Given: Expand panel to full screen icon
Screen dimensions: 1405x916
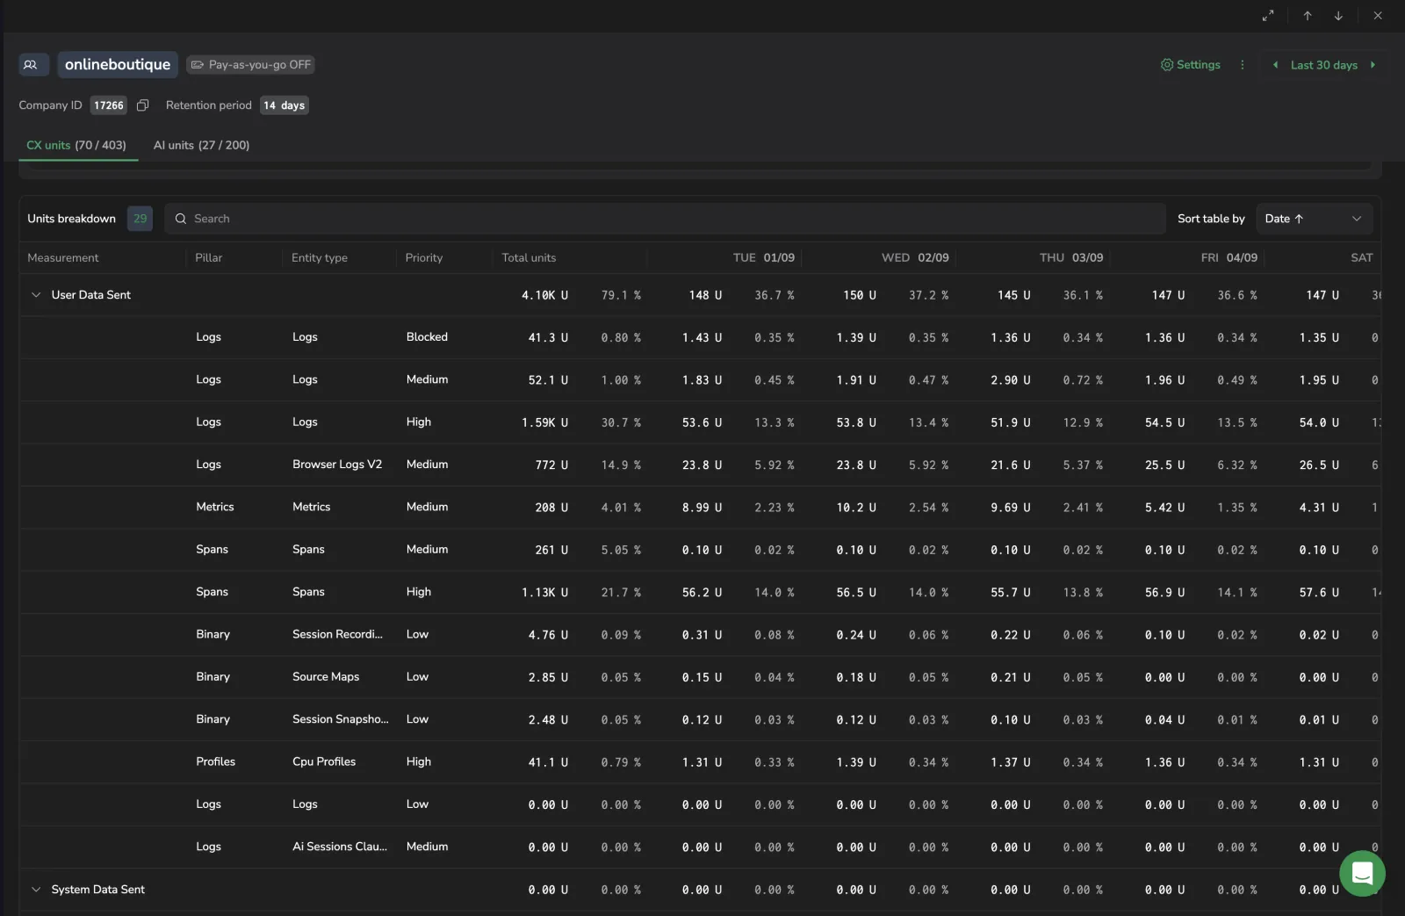Looking at the screenshot, I should click(x=1268, y=16).
